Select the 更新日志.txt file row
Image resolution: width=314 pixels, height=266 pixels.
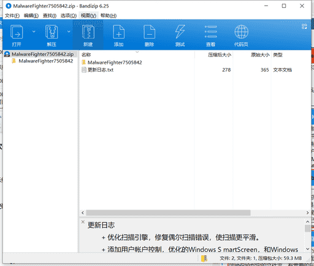click(195, 70)
